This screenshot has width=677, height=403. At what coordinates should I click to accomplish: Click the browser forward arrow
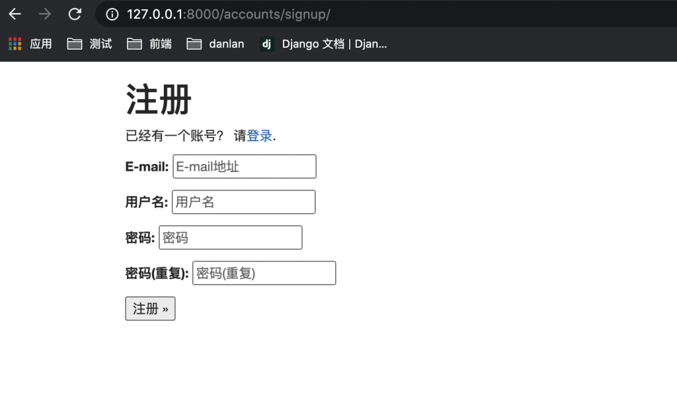[x=45, y=14]
